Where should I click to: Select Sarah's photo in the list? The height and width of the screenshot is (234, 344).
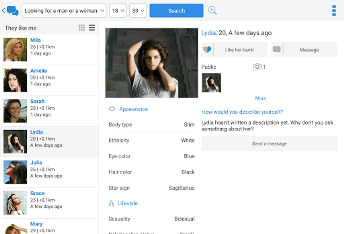tap(15, 111)
